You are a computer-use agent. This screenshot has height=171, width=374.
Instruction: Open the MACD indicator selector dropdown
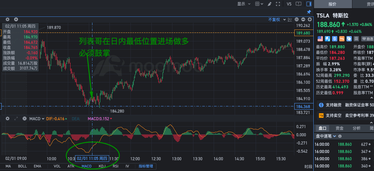pyautogui.click(x=37, y=118)
